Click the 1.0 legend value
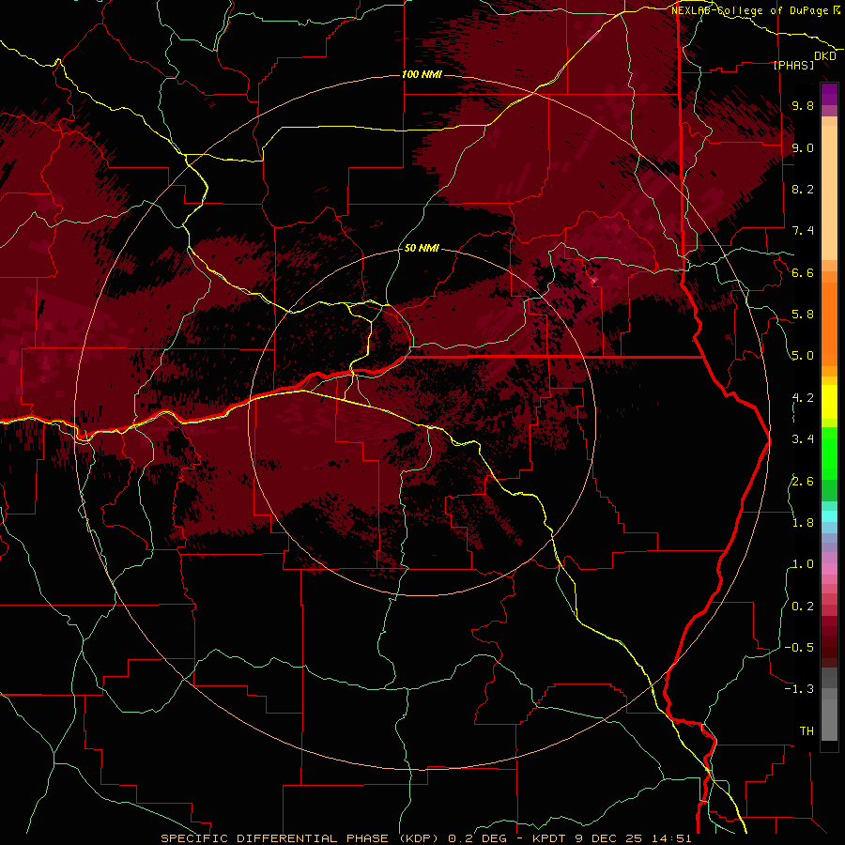The image size is (845, 845). (803, 564)
